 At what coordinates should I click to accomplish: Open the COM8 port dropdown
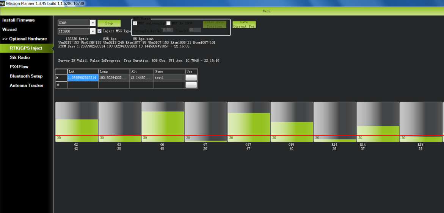[x=93, y=23]
